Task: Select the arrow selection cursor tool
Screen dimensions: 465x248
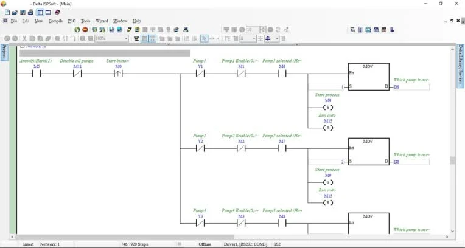Action: click(205, 38)
